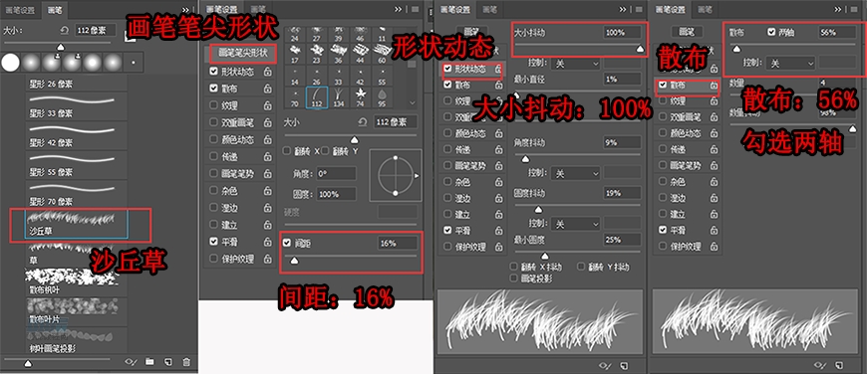Screen dimensions: 867x374
Task: Click the create new brush icon beside trash
Action: pyautogui.click(x=168, y=362)
